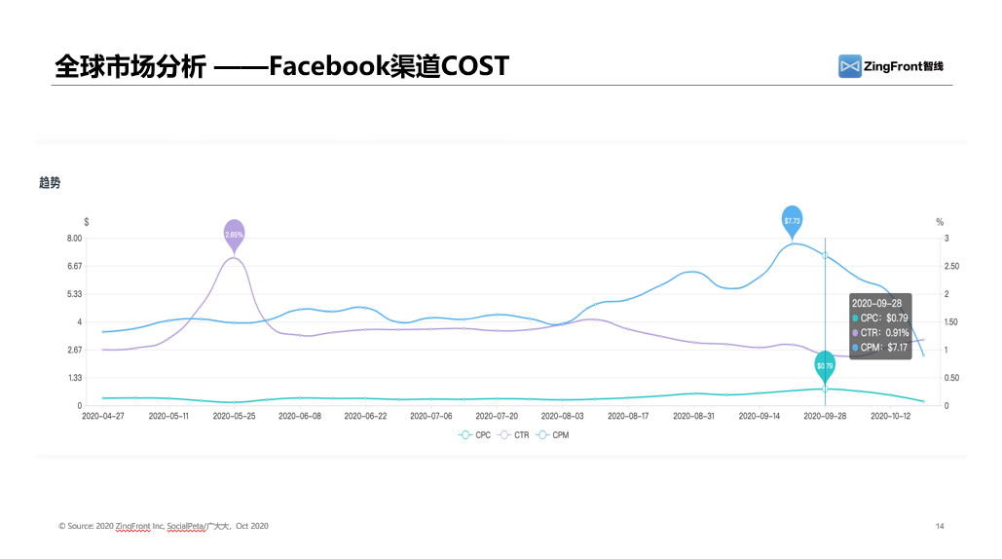The height and width of the screenshot is (559, 1002).
Task: Click the 2020-09-28 x-axis date label
Action: click(x=825, y=416)
